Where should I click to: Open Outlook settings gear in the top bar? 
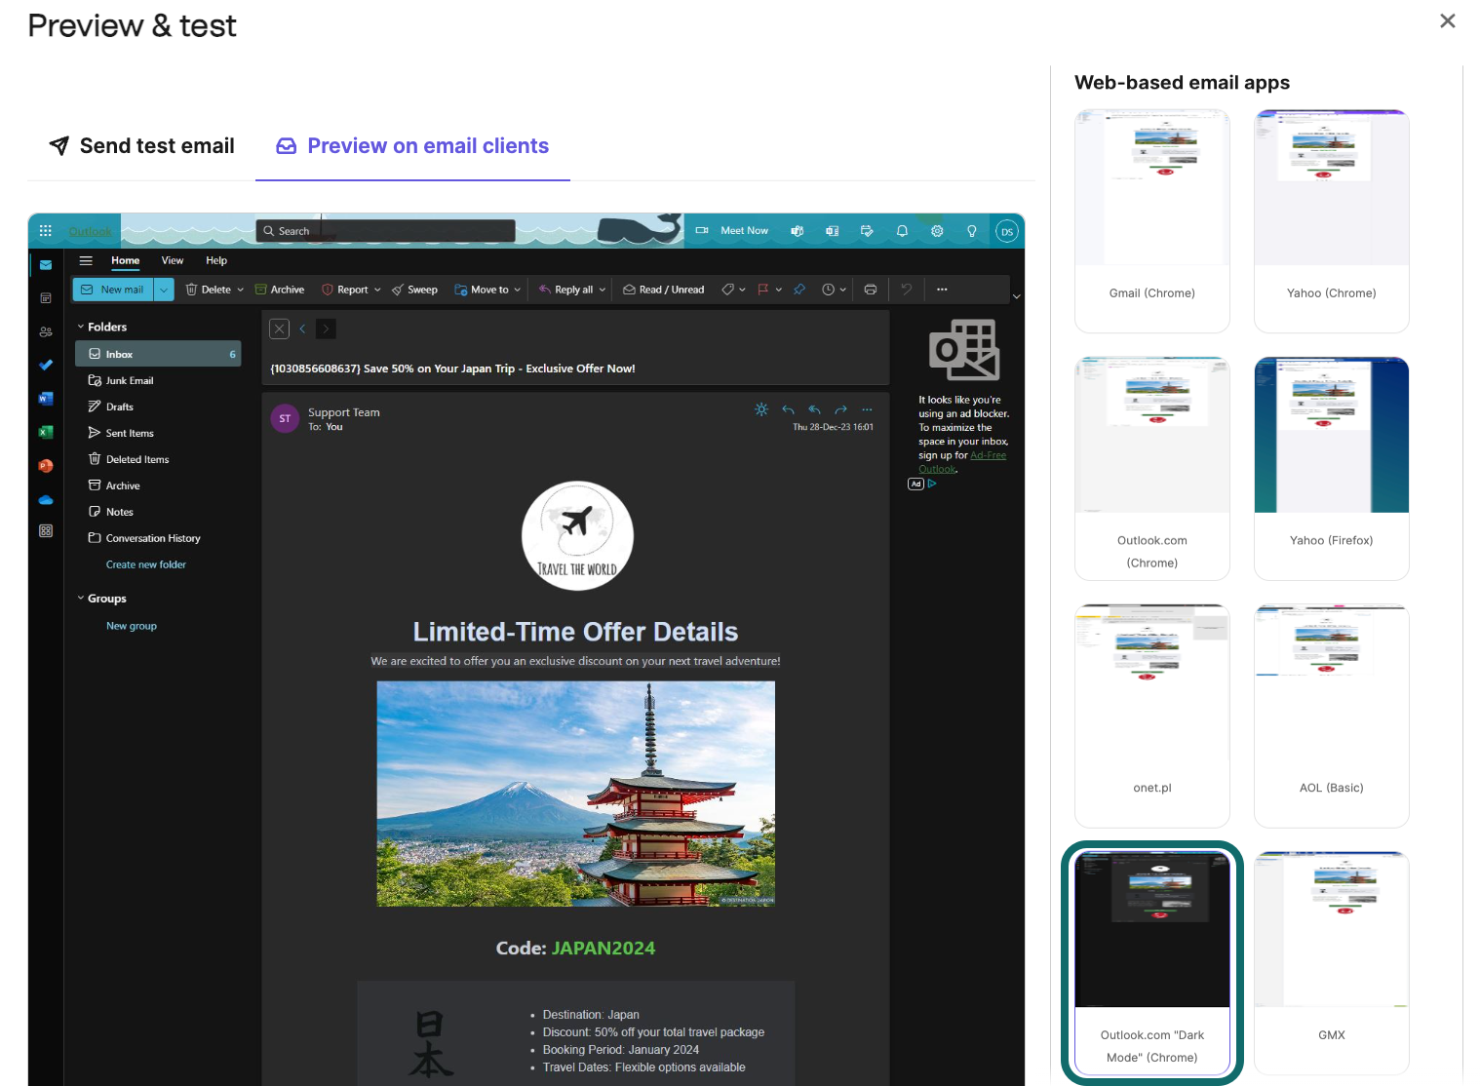937,231
